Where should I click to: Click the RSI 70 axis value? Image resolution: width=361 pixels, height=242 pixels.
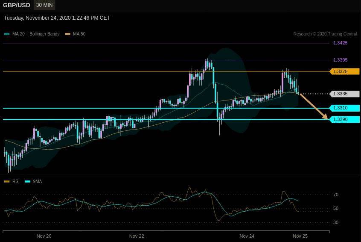coord(336,195)
